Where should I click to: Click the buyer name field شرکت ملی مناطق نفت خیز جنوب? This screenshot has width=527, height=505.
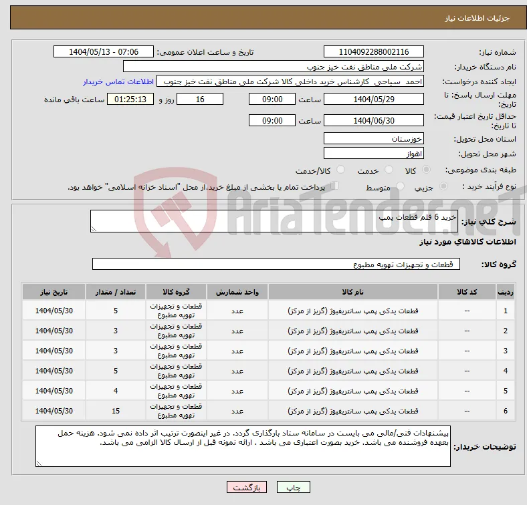click(x=274, y=67)
